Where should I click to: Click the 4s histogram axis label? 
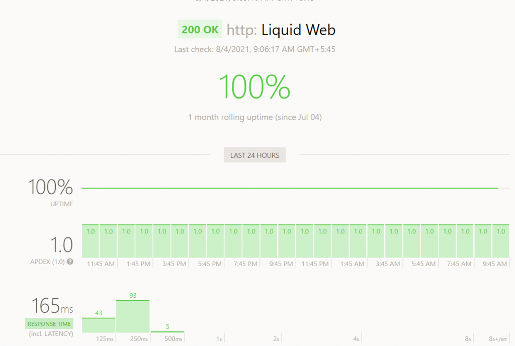tap(357, 339)
